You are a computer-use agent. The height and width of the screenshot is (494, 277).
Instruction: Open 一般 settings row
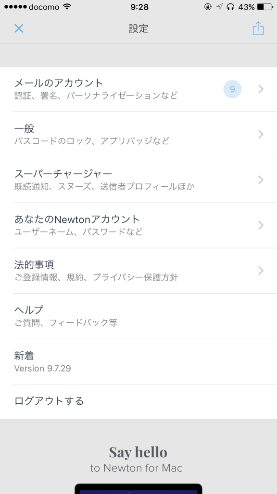(138, 135)
